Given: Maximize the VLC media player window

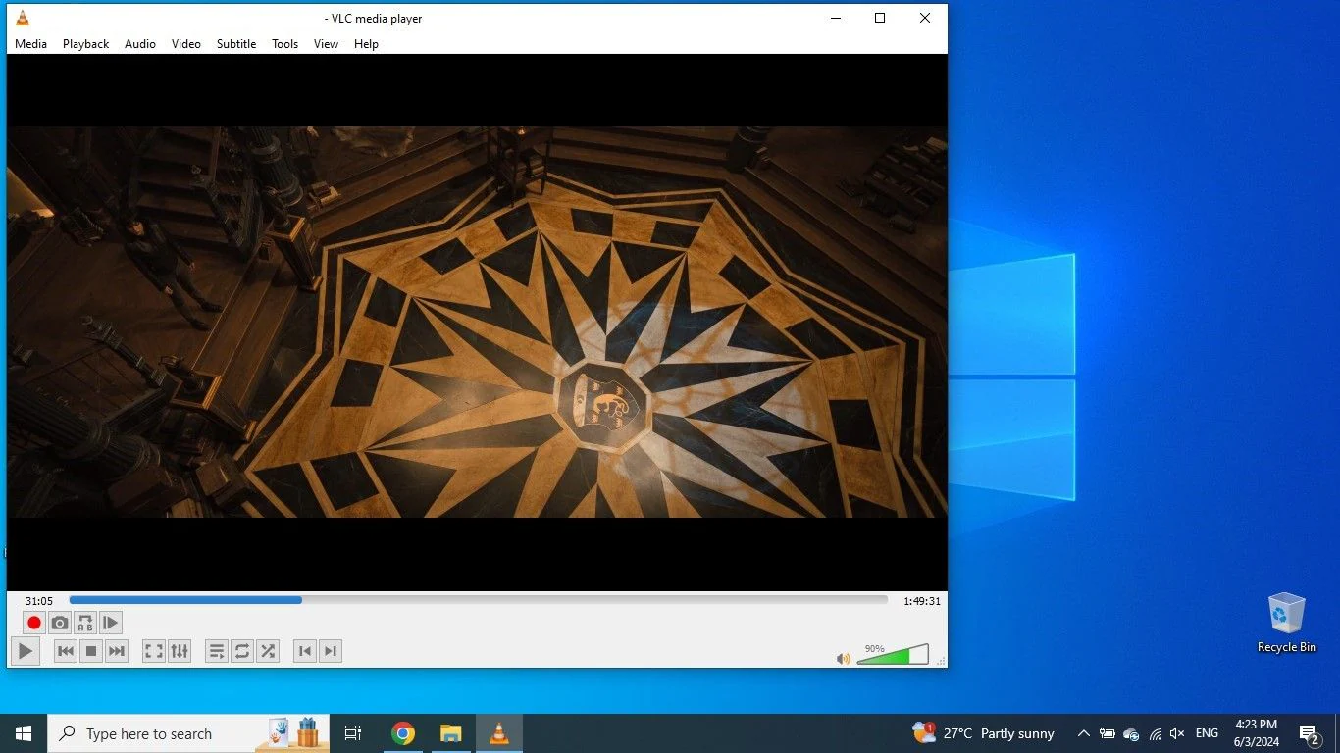Looking at the screenshot, I should point(880,18).
